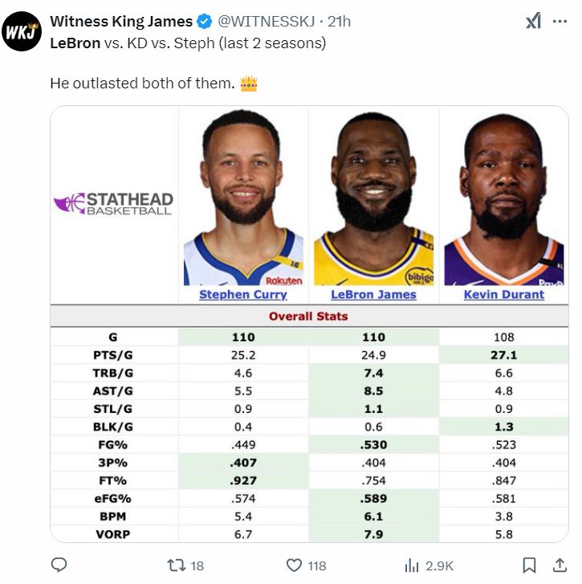Follow the Stephen Curry name link
This screenshot has width=582, height=584.
point(243,294)
